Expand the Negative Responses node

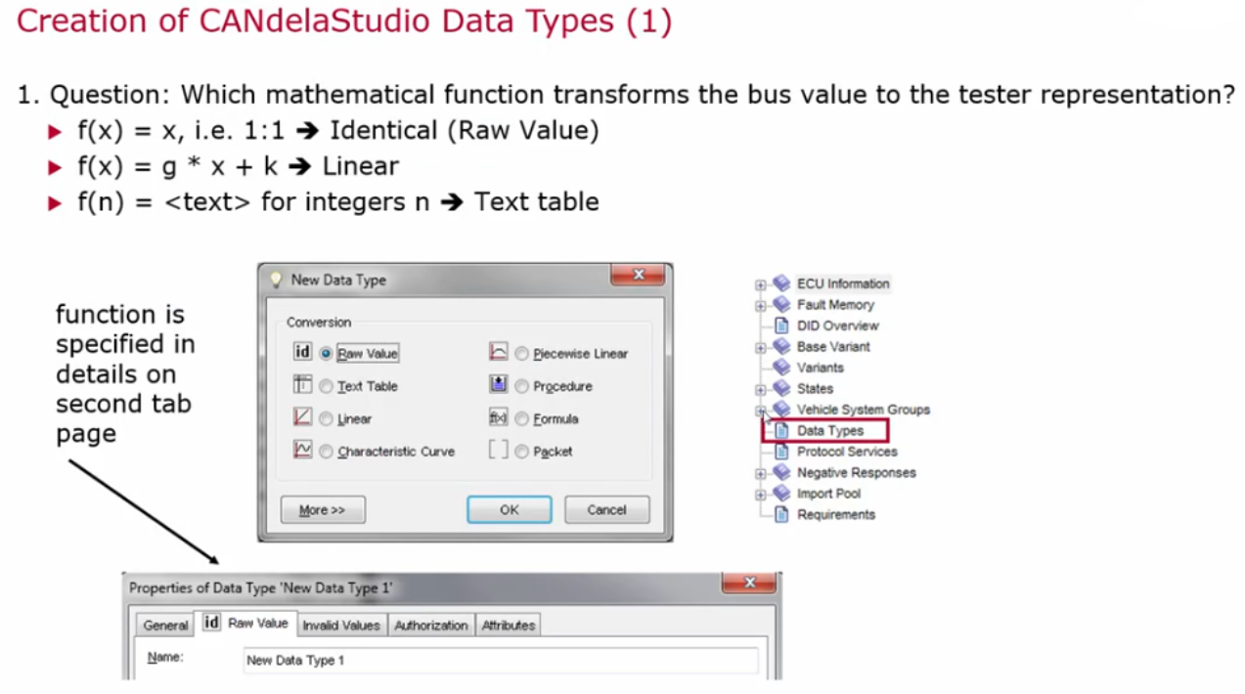pos(760,472)
